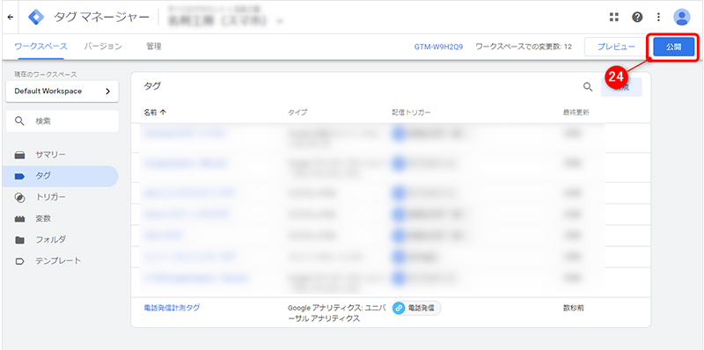Click the タイプ column header

[297, 113]
